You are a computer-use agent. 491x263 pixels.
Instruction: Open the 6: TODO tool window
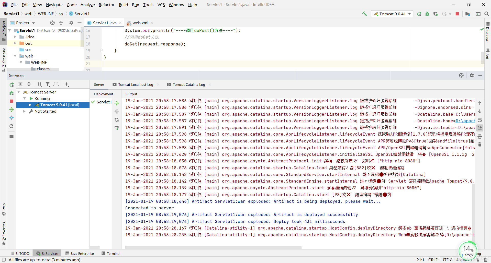pyautogui.click(x=20, y=254)
